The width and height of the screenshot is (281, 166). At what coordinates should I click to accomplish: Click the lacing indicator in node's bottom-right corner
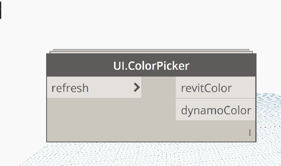tap(250, 133)
